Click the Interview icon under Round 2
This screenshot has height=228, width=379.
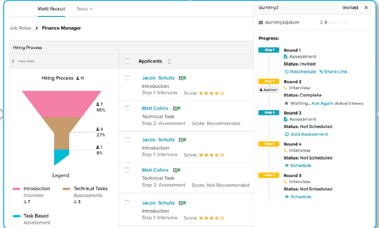click(x=285, y=88)
